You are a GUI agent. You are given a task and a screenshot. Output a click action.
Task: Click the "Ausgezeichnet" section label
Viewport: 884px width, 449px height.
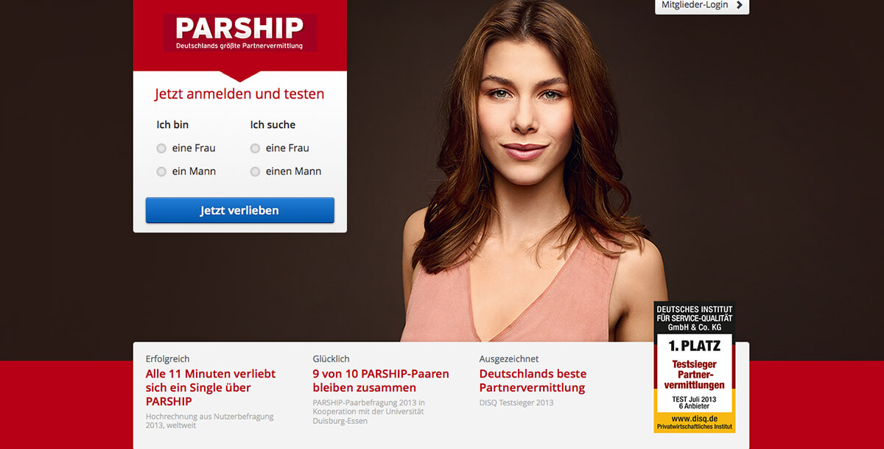pos(509,359)
